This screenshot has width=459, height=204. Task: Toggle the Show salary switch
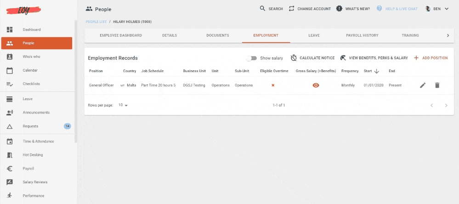(251, 58)
